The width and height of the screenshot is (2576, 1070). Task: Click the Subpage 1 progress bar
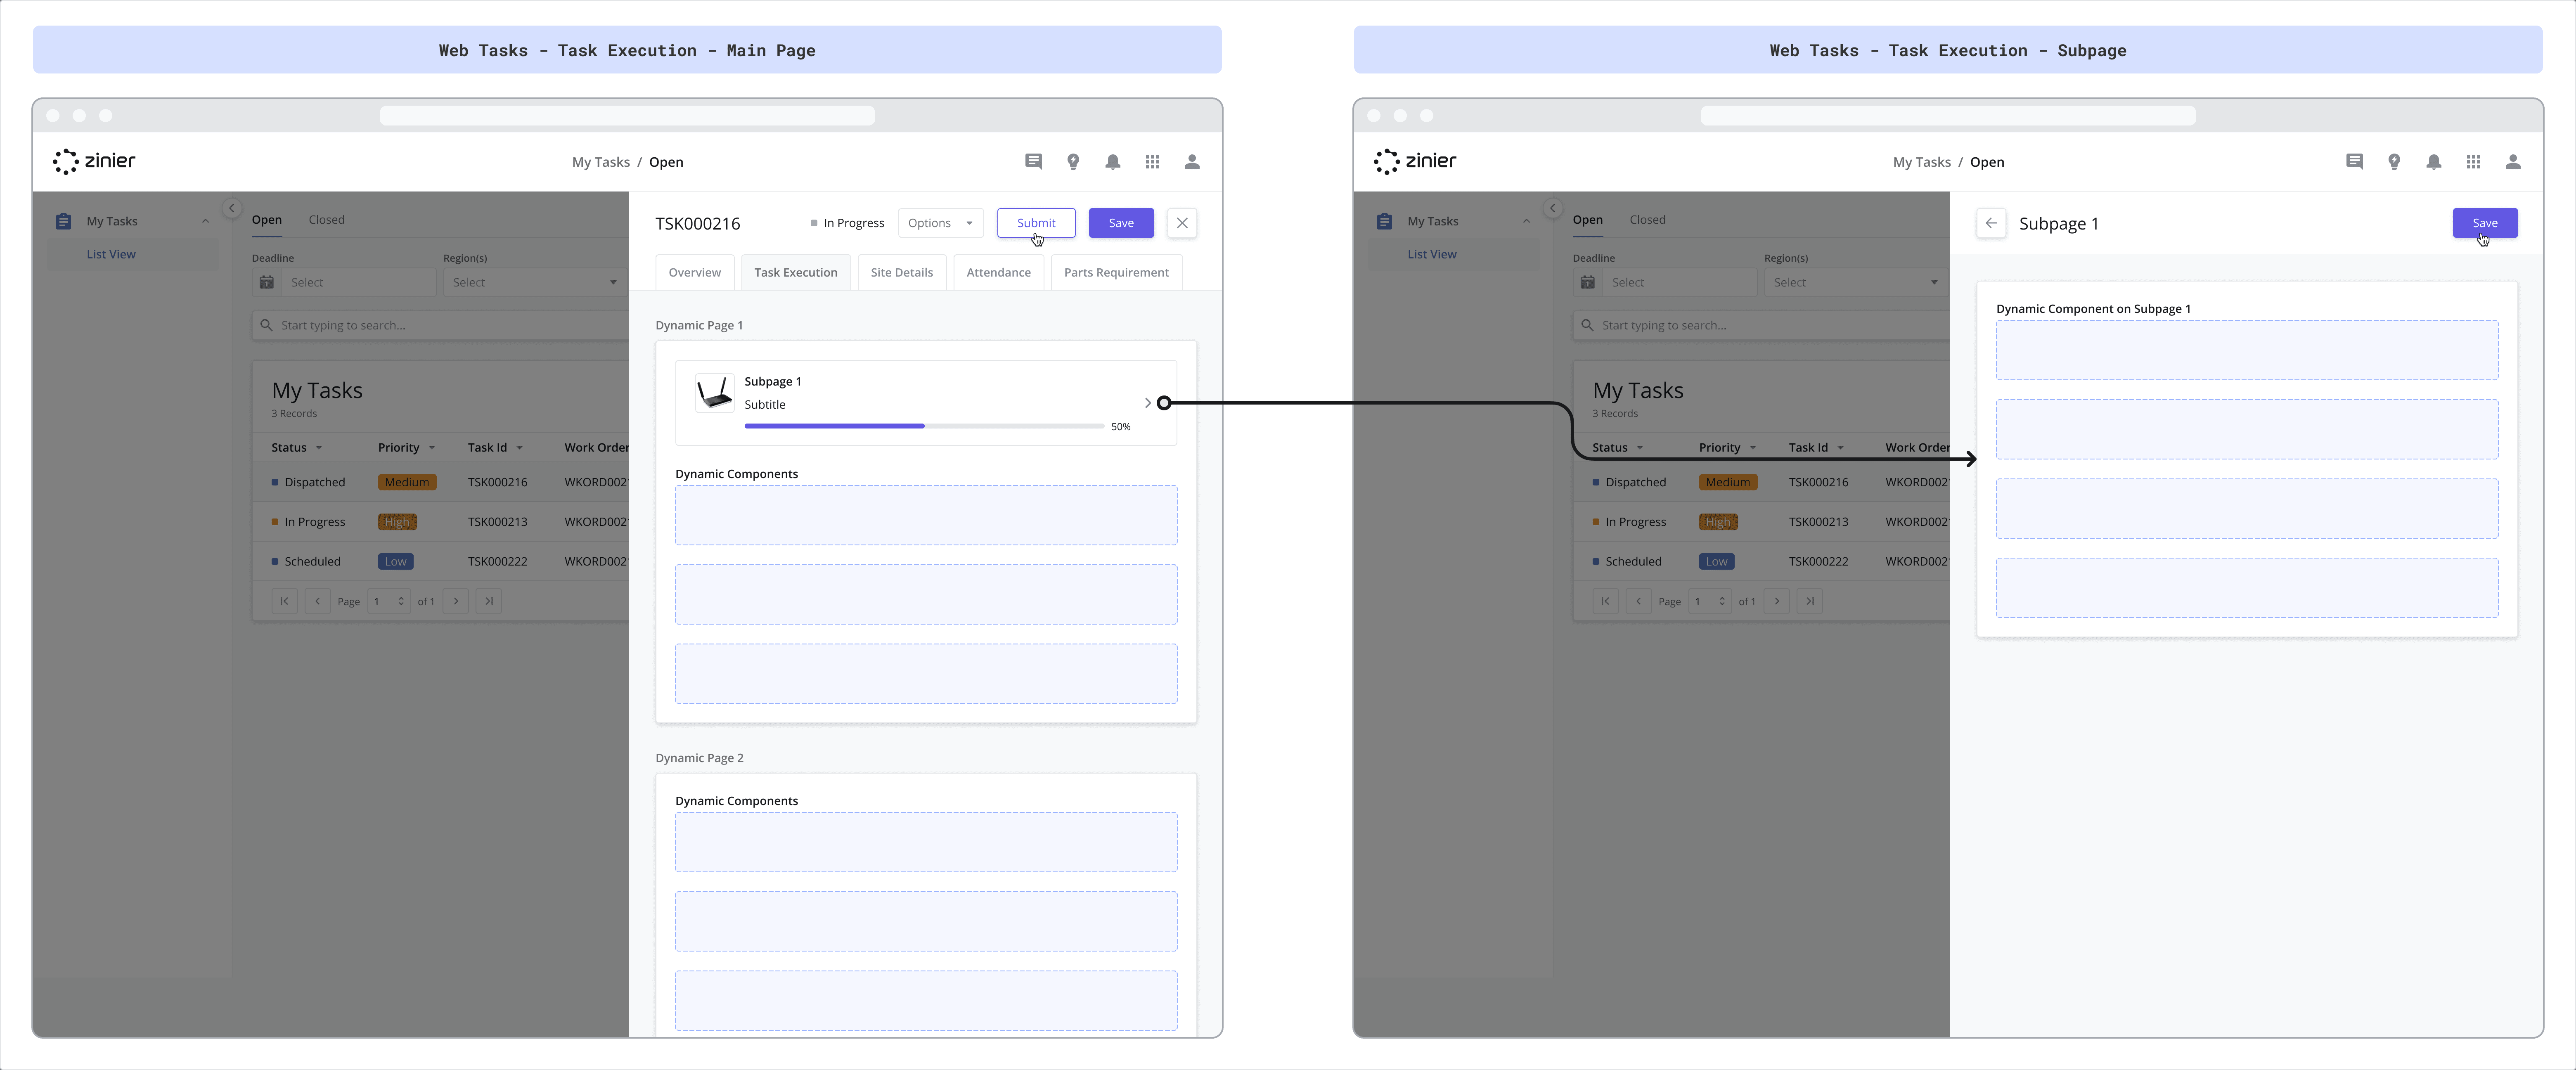click(x=924, y=426)
